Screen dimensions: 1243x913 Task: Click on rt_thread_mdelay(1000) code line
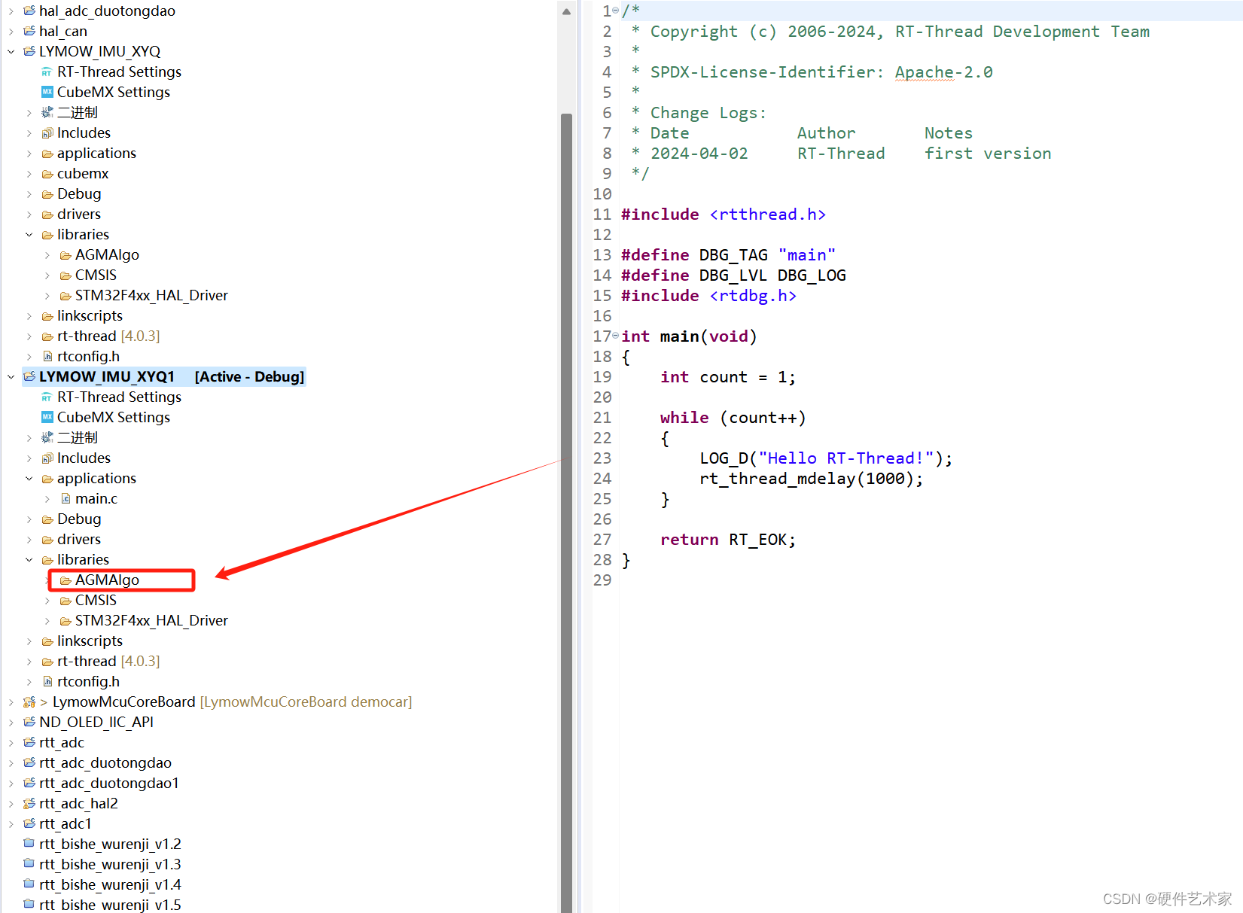pyautogui.click(x=812, y=479)
